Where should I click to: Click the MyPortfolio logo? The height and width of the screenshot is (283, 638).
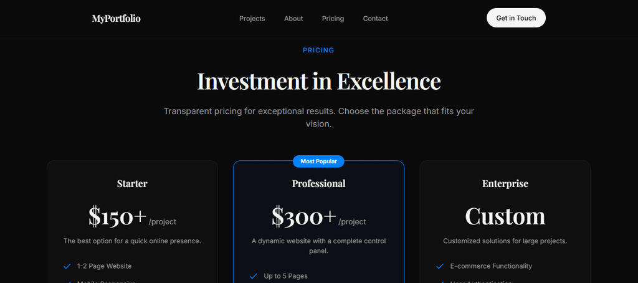pyautogui.click(x=117, y=19)
